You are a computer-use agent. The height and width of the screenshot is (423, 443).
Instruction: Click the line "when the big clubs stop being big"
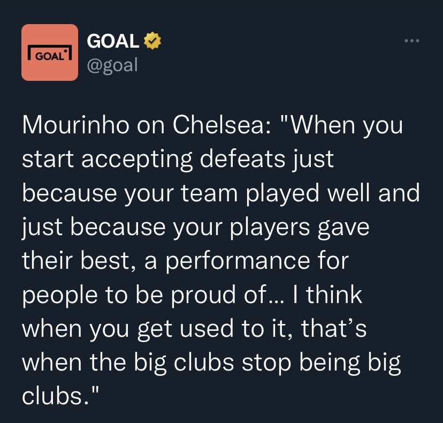pyautogui.click(x=211, y=362)
